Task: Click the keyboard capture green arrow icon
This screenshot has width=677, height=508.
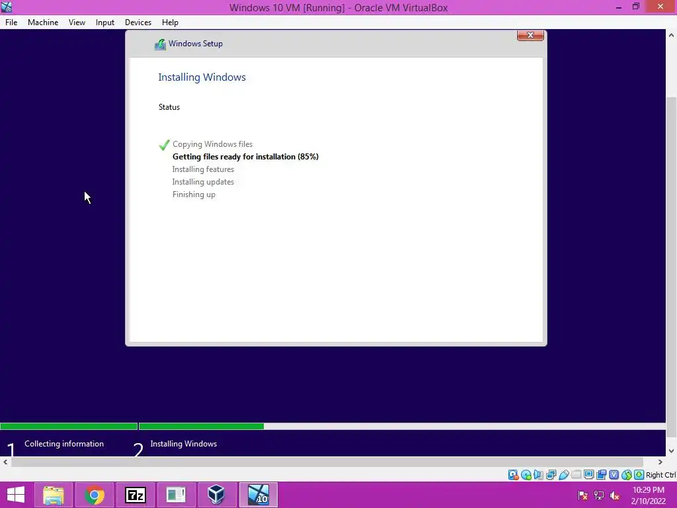Action: (639, 475)
